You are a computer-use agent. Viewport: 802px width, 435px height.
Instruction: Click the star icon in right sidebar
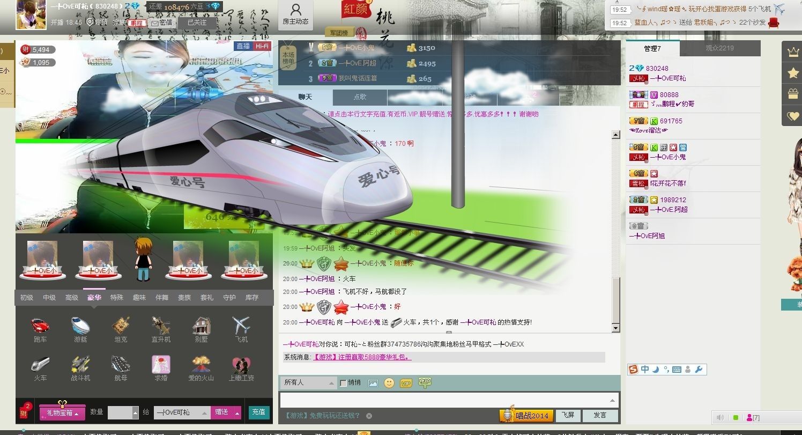(792, 73)
